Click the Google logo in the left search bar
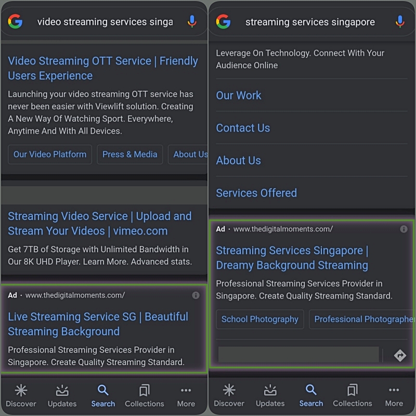 [x=15, y=22]
